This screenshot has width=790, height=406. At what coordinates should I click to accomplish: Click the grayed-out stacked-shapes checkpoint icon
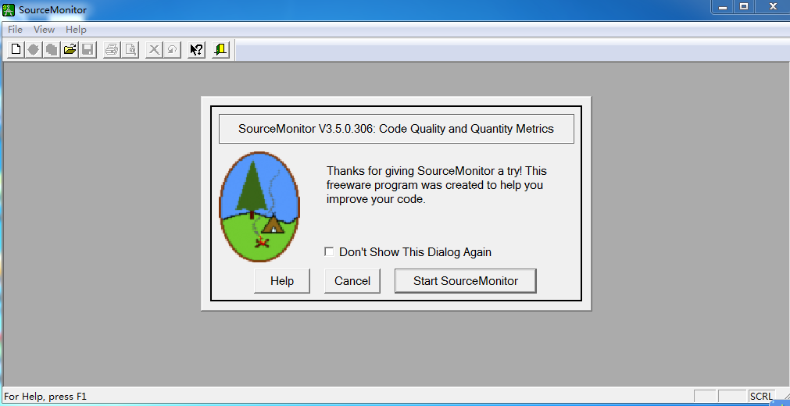click(52, 49)
